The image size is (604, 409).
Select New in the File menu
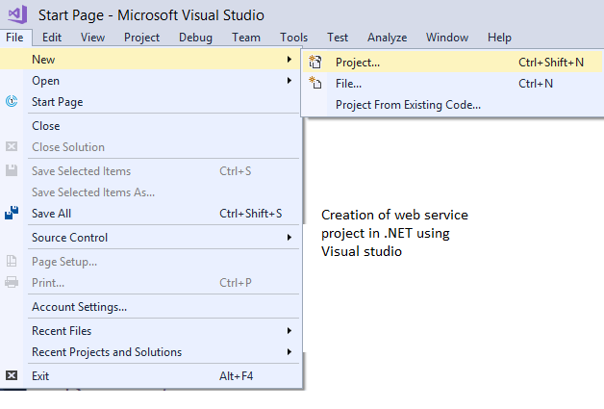click(x=150, y=60)
